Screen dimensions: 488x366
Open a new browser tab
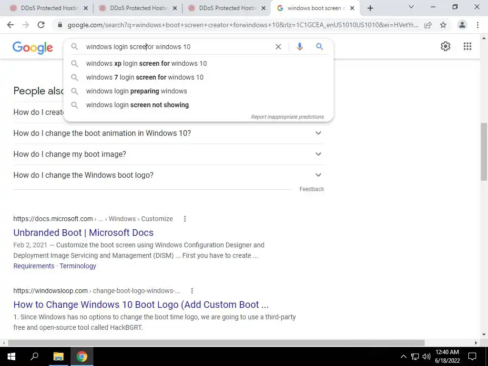click(370, 9)
